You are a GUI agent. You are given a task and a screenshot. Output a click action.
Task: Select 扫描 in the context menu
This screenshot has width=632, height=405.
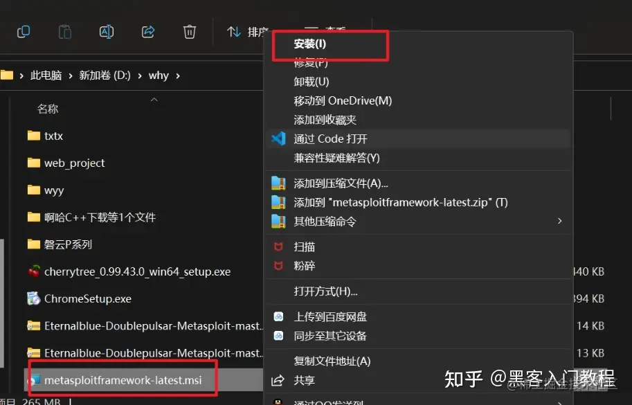(x=305, y=246)
